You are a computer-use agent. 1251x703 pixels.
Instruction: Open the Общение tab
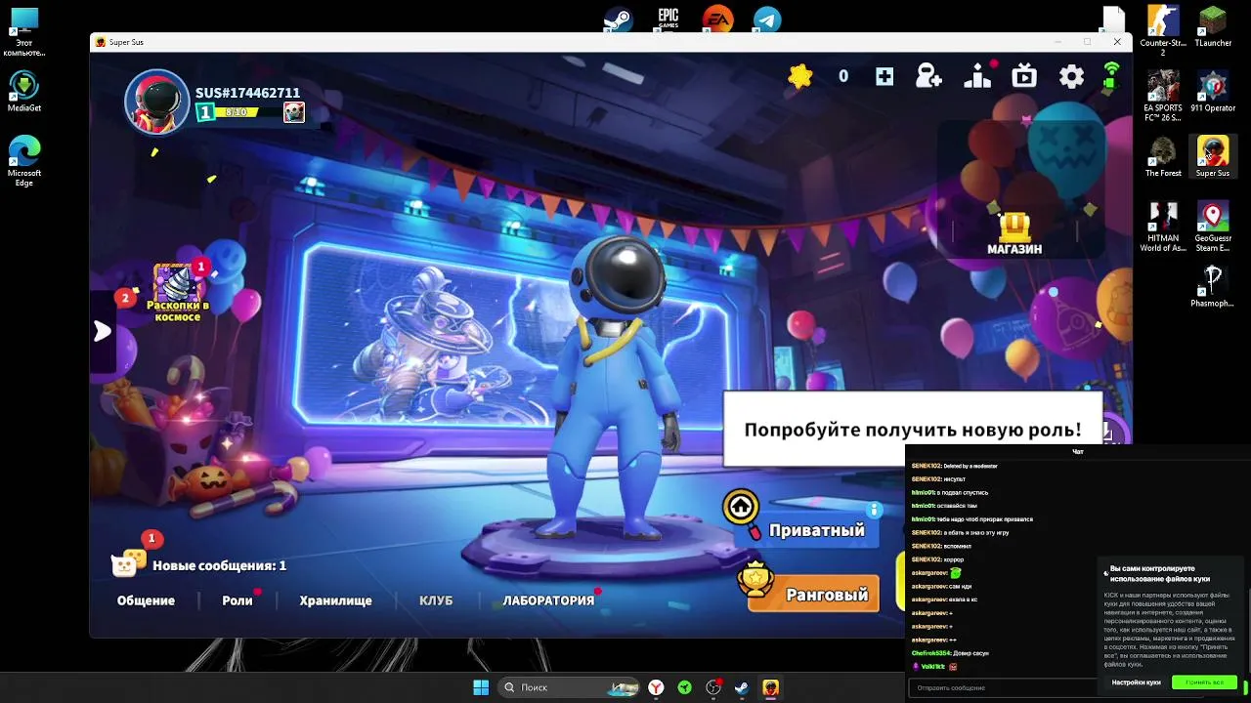point(146,600)
